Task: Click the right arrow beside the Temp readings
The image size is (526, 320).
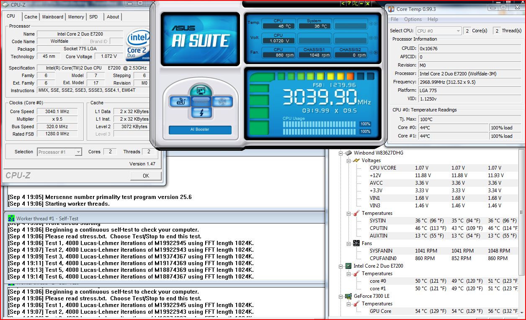Action: click(x=376, y=23)
